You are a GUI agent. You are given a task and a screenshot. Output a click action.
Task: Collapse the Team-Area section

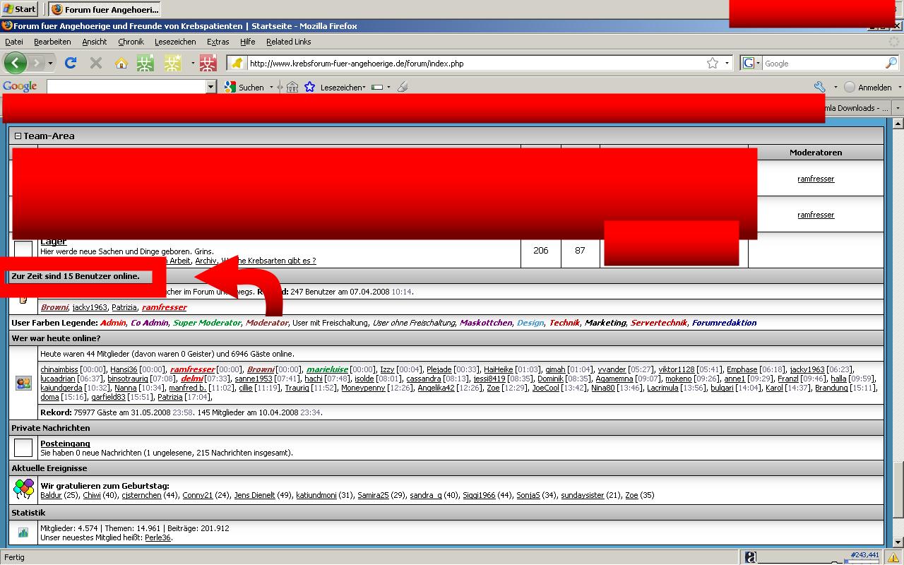coord(18,136)
